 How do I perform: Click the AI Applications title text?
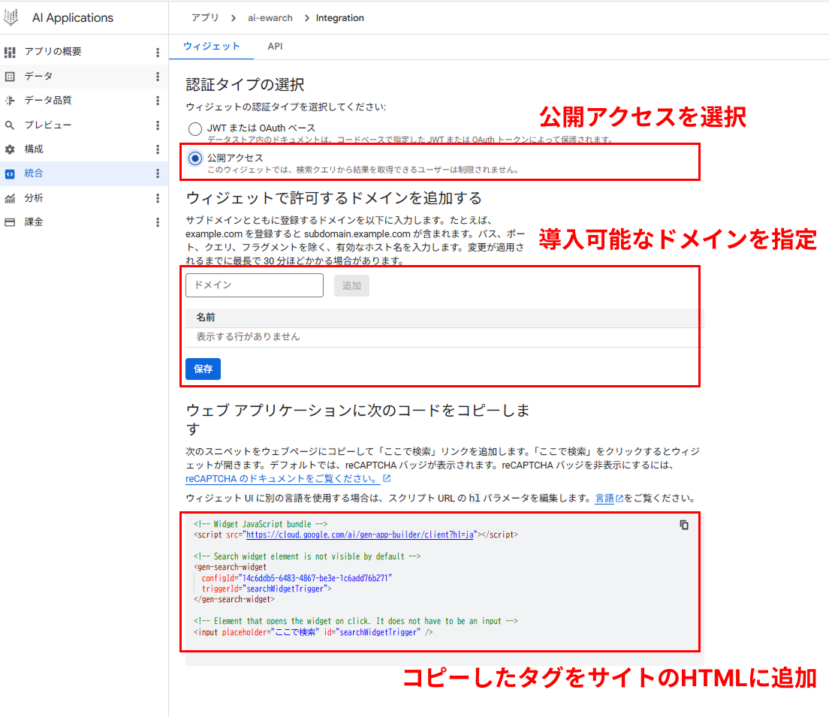coord(72,17)
